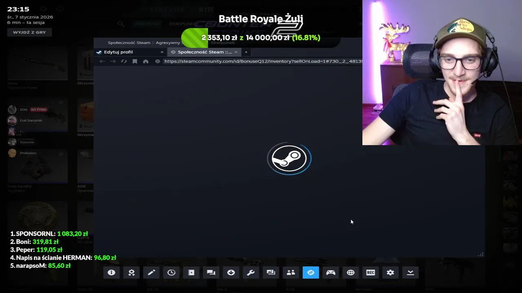Collapse the overlay toolbar with down arrow

(410, 273)
